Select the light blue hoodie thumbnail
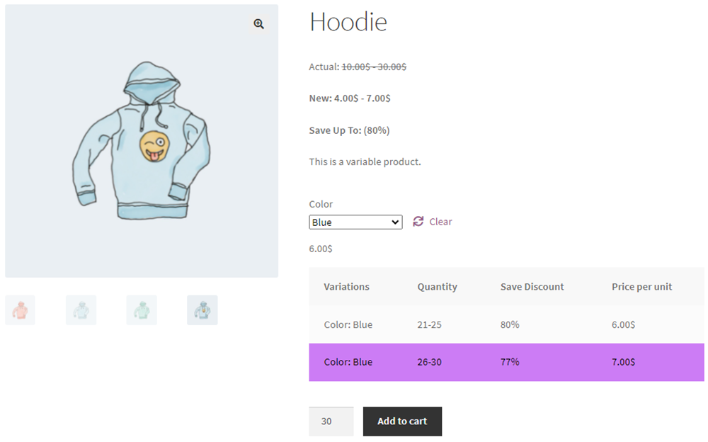The height and width of the screenshot is (442, 708). point(81,310)
